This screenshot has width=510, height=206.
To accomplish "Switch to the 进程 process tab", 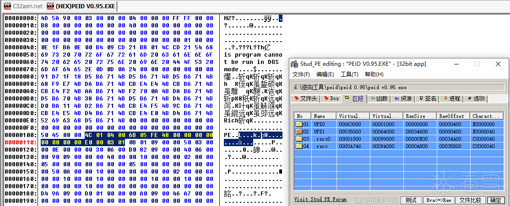I will pyautogui.click(x=451, y=98).
